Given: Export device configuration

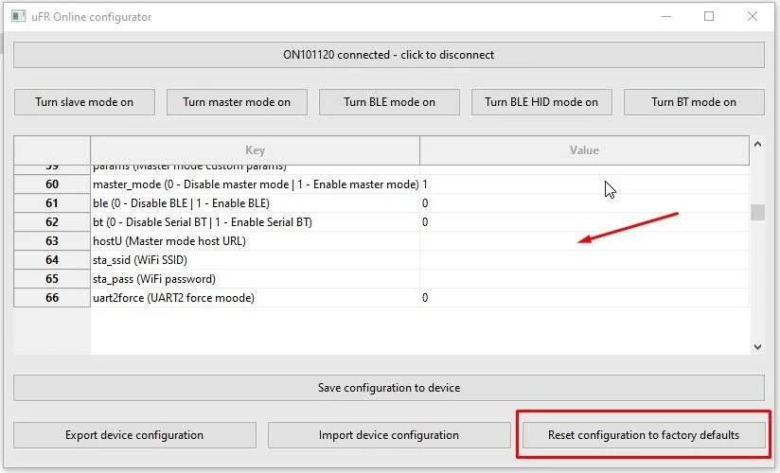Looking at the screenshot, I should [x=134, y=435].
